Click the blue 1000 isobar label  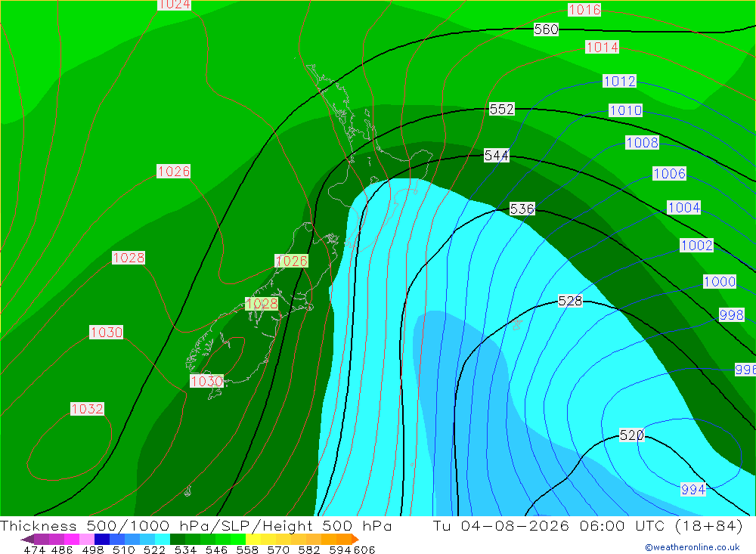point(720,282)
